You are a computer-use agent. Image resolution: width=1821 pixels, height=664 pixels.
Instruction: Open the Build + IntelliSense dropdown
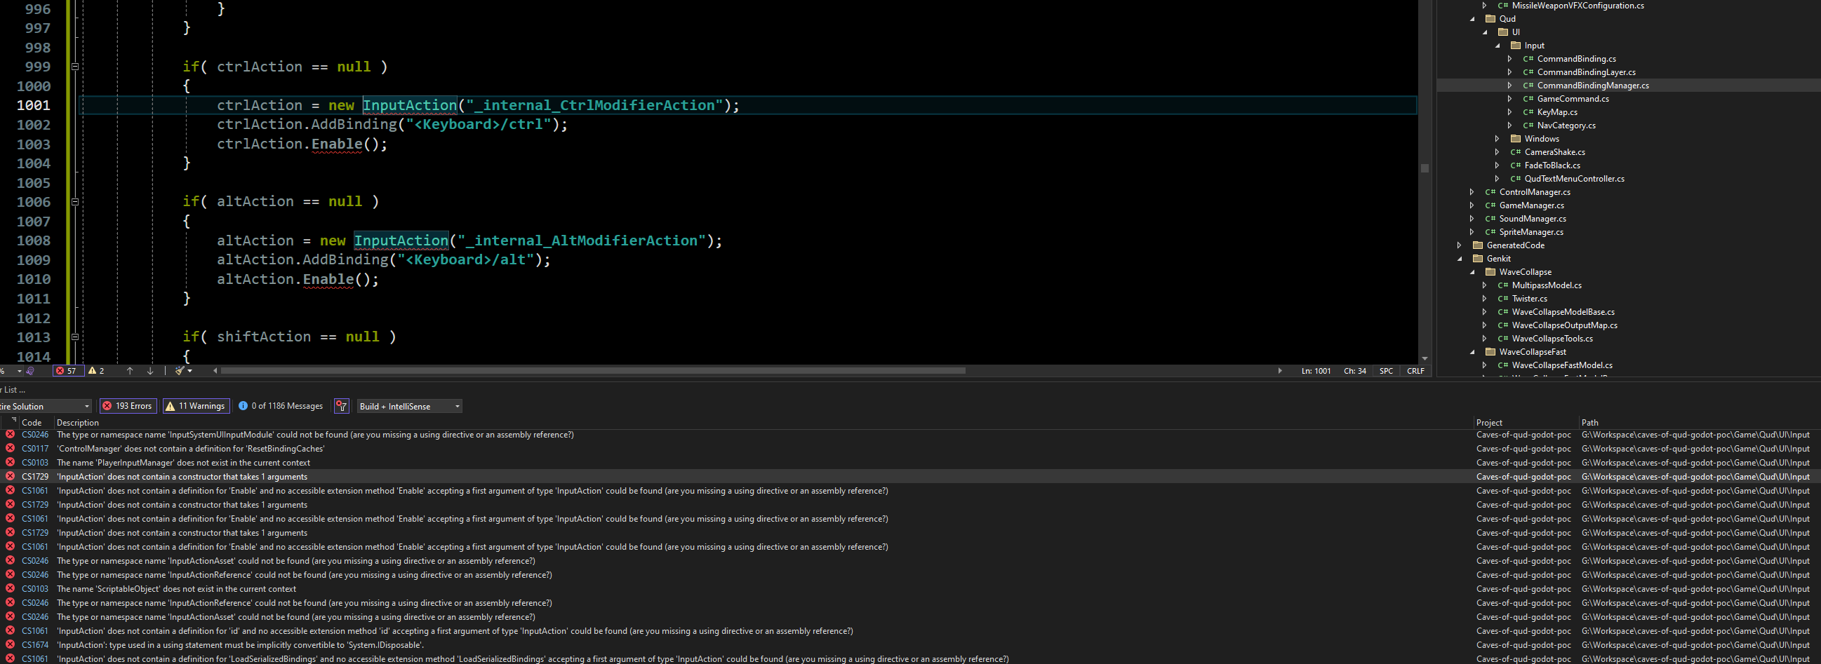409,406
